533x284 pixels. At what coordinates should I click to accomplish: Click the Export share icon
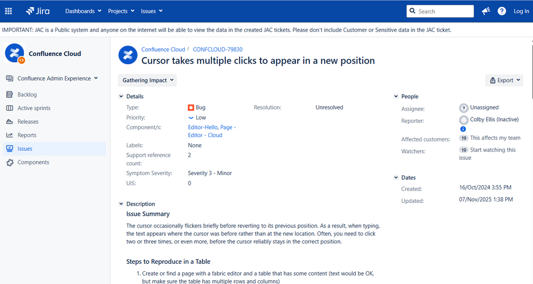pos(492,80)
